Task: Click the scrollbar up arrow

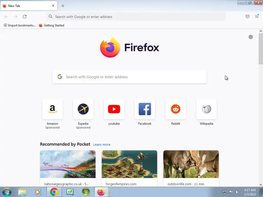Action: point(261,31)
